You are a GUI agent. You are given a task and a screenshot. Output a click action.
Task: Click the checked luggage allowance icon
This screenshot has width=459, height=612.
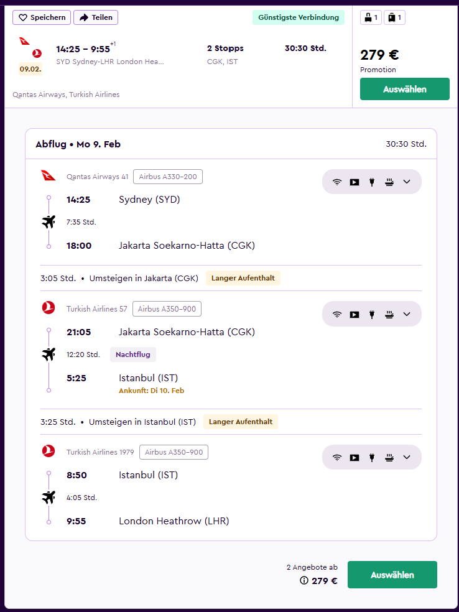click(394, 17)
